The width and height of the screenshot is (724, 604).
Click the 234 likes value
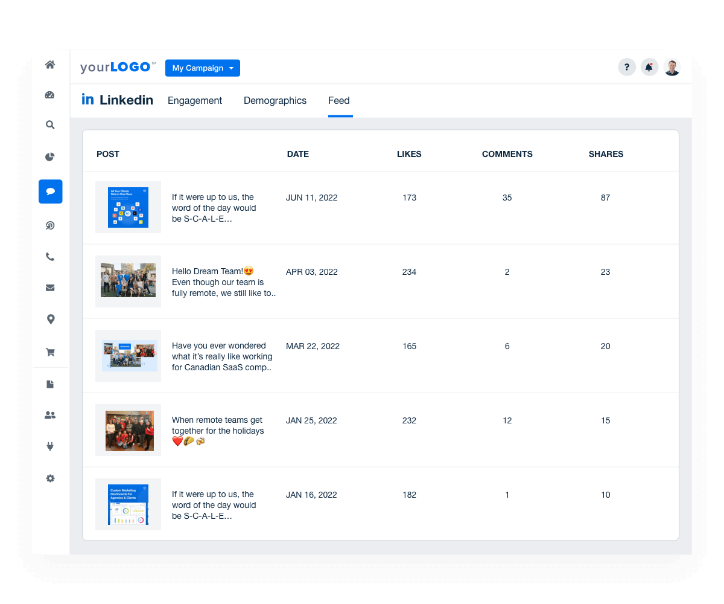(409, 272)
